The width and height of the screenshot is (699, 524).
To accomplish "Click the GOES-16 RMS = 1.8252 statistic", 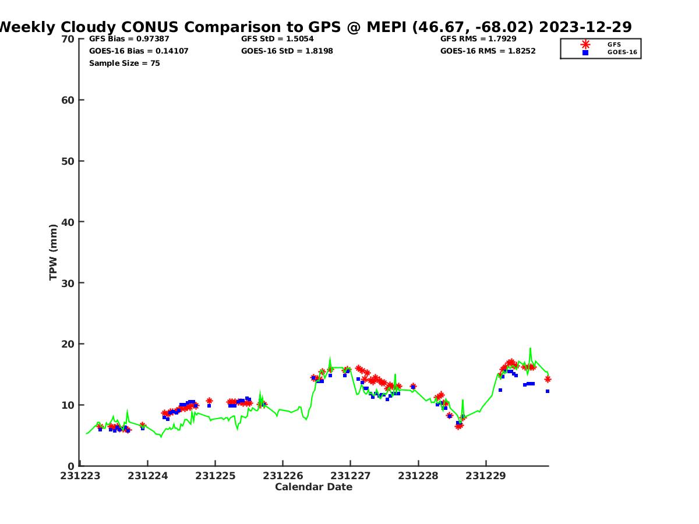I will (488, 51).
